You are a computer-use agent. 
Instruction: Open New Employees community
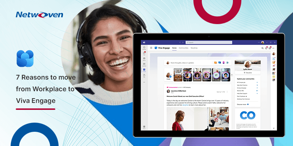point(242,96)
